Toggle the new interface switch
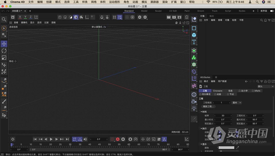 click(272, 11)
